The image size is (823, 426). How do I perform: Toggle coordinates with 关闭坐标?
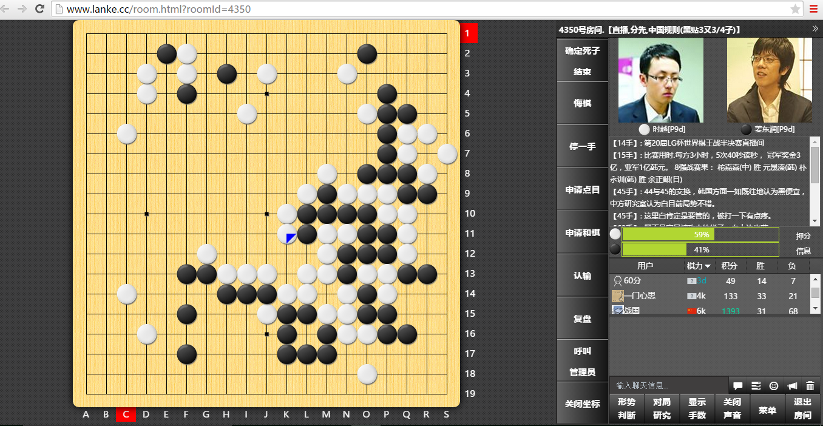583,404
